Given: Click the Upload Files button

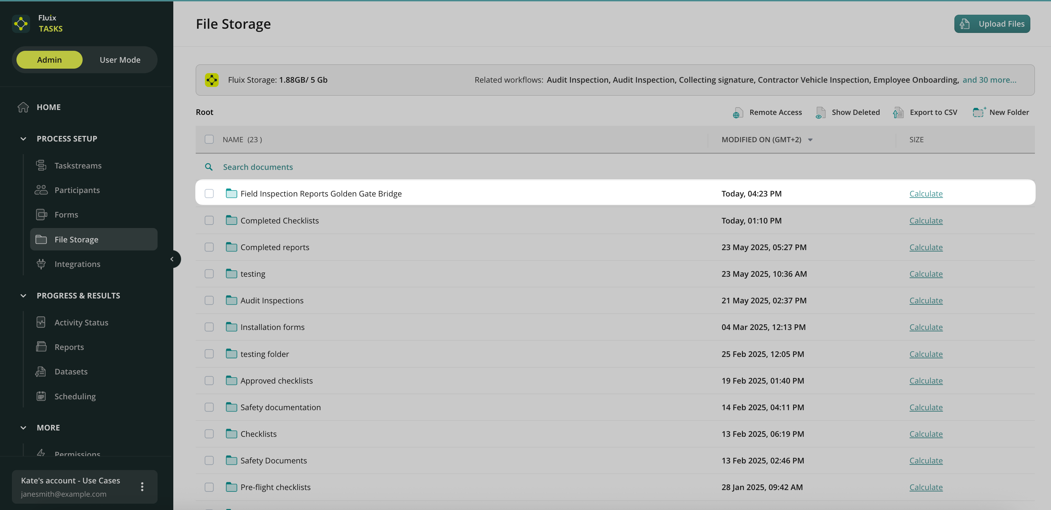Looking at the screenshot, I should pyautogui.click(x=992, y=24).
